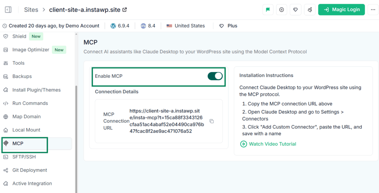Open SFTP/SSH in sidebar
Viewport: 379px width, 193px height.
[x=24, y=157]
